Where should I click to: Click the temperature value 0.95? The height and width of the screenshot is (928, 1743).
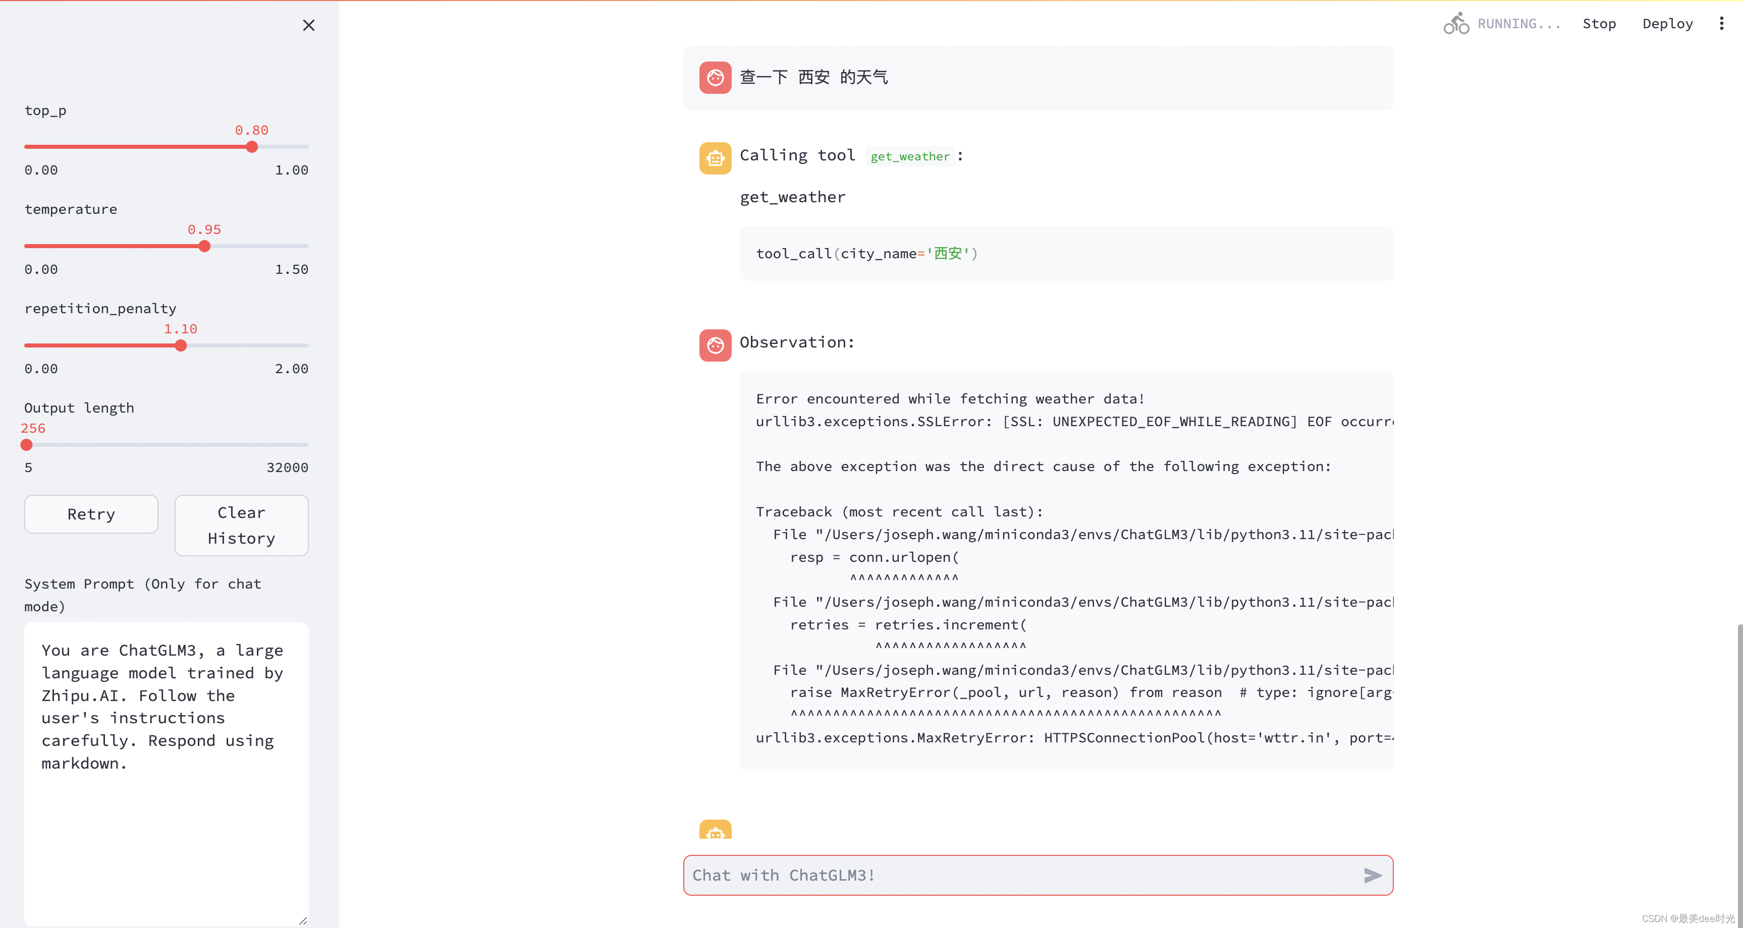point(204,229)
